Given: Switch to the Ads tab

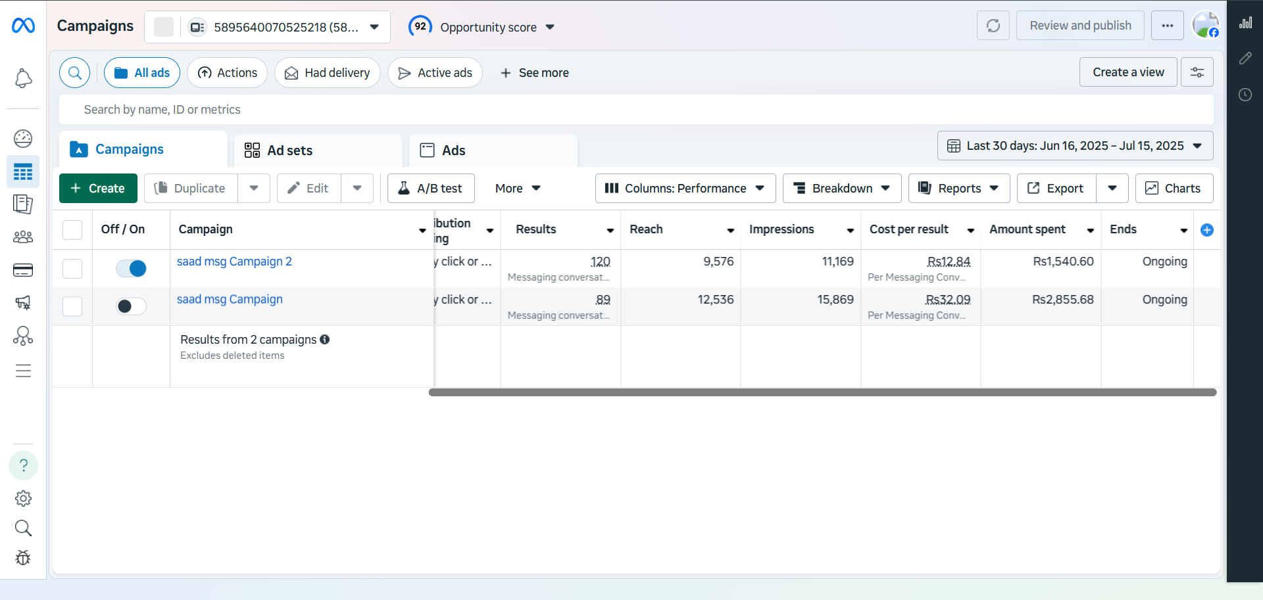Looking at the screenshot, I should (x=453, y=150).
